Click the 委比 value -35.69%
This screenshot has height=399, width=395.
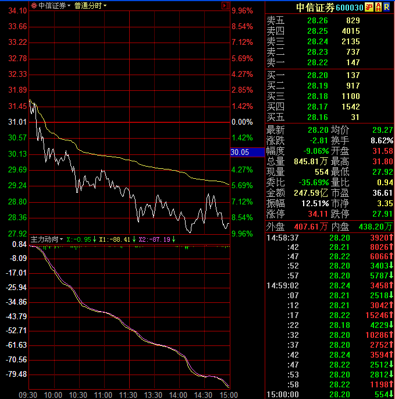(x=314, y=182)
